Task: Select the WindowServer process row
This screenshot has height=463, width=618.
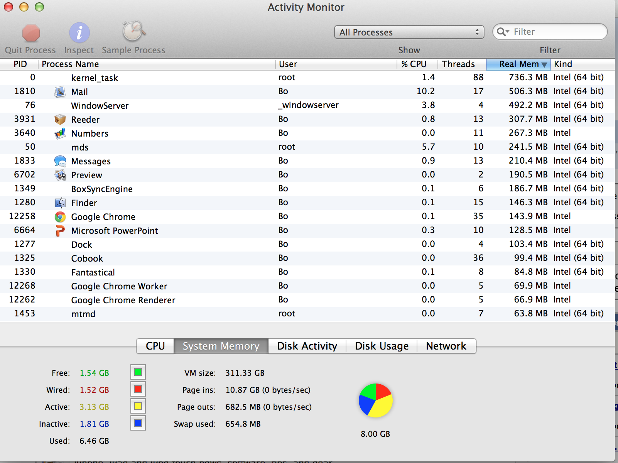Action: (307, 105)
